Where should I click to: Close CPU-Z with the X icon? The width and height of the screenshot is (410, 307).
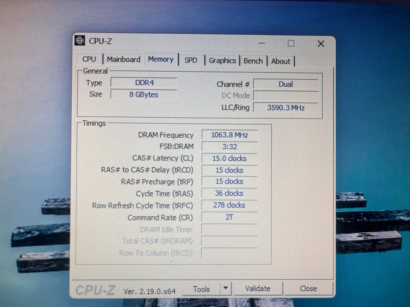point(321,43)
